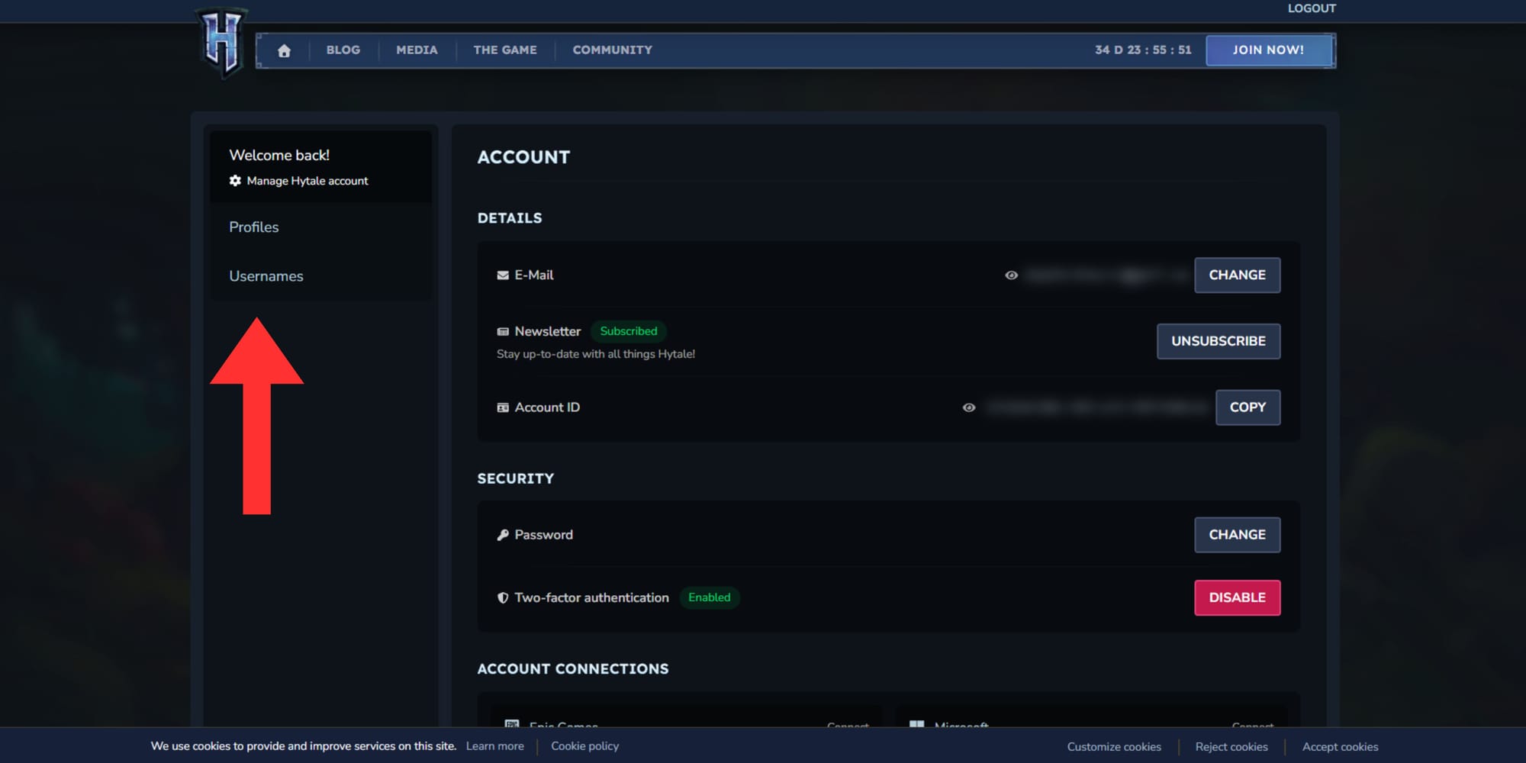
Task: Change the account e-mail address
Action: (x=1236, y=275)
